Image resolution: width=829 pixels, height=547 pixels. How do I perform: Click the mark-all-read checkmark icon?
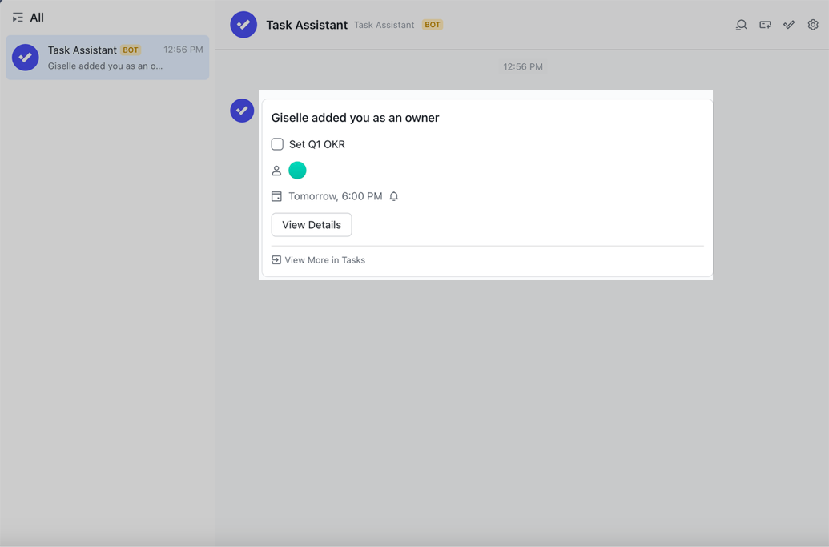click(788, 25)
